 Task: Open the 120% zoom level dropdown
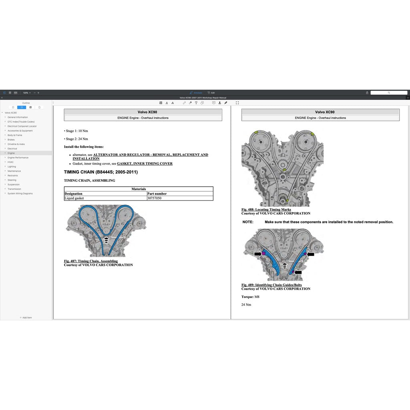26,92
